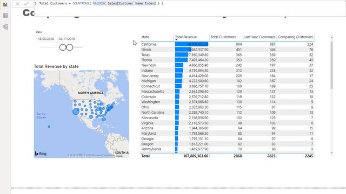Select the Minnesota state cell
This screenshot has width=346, height=194.
point(149,117)
